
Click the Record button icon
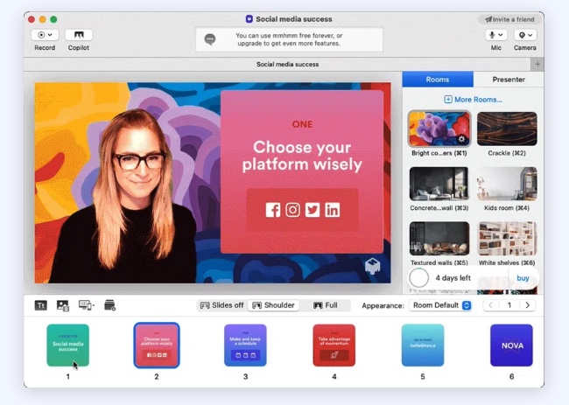point(41,35)
